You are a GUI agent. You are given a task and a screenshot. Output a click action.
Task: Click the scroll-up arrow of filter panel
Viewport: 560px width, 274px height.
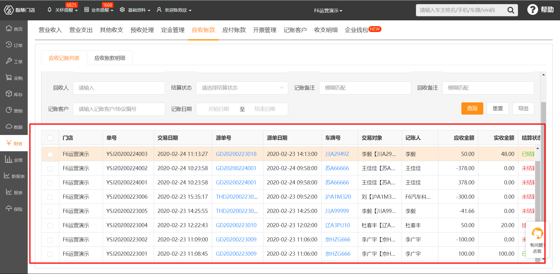(543, 75)
